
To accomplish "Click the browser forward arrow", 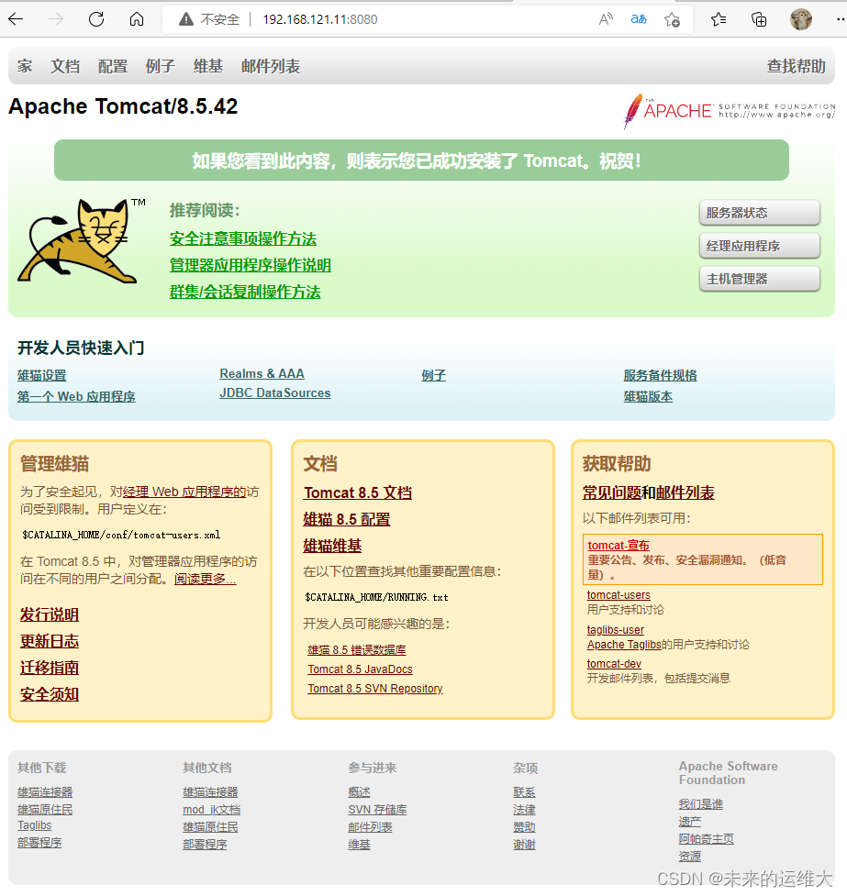I will pos(56,19).
